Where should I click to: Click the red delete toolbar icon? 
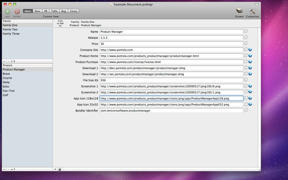[x=17, y=12]
